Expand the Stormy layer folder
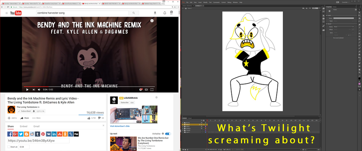Screen dimensions: 362x151 point(183,123)
